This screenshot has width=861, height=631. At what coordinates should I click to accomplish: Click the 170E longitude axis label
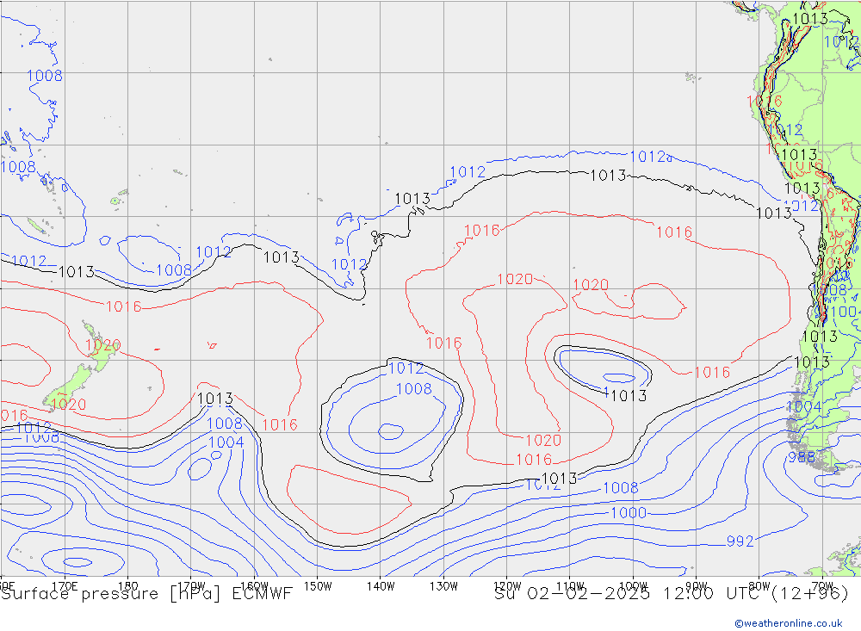tap(65, 585)
